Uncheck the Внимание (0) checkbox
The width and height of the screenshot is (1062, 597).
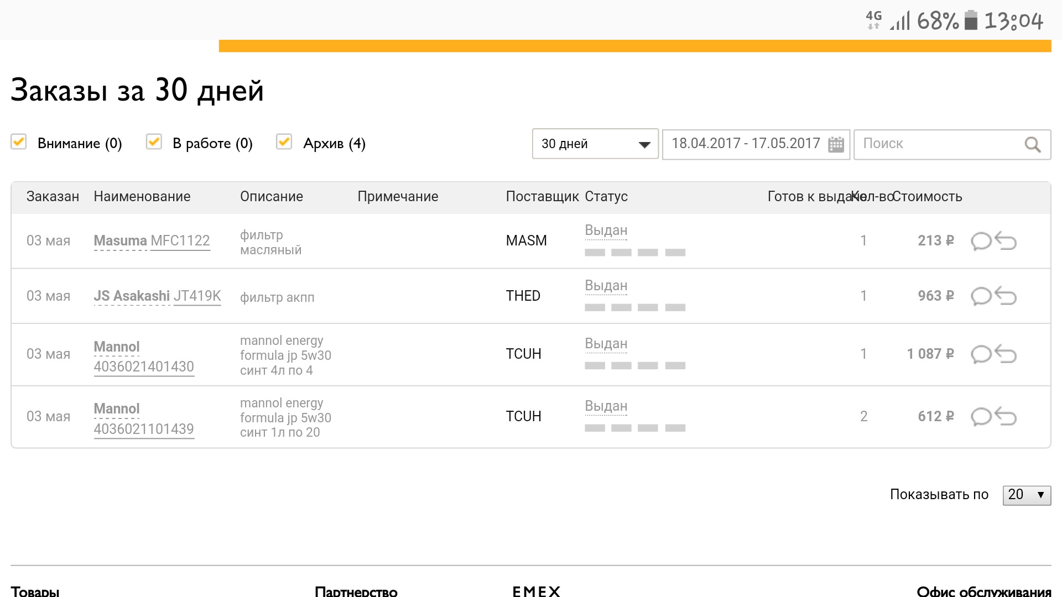pos(19,142)
